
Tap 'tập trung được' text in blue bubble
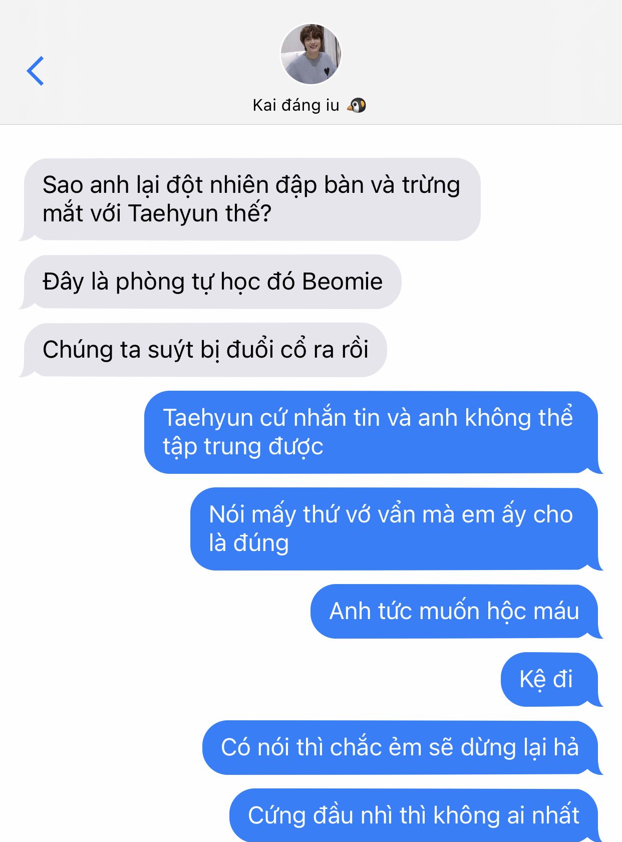(243, 447)
